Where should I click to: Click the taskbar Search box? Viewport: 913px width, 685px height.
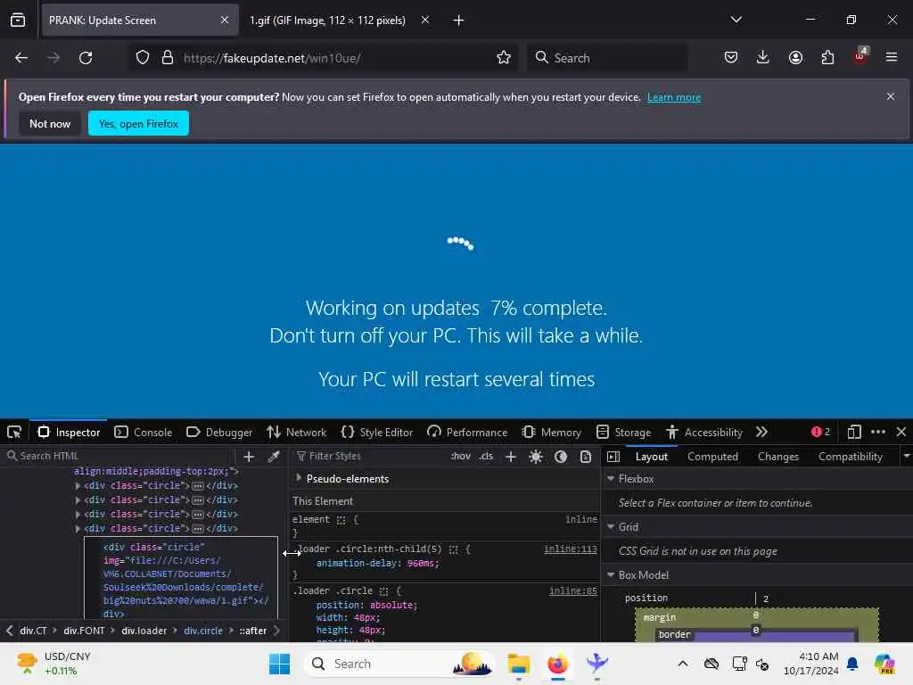[x=399, y=664]
